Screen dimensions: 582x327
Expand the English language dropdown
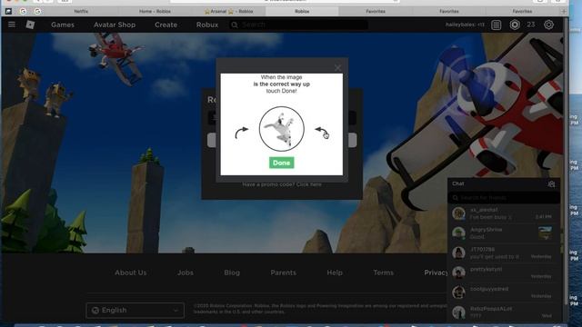click(135, 311)
